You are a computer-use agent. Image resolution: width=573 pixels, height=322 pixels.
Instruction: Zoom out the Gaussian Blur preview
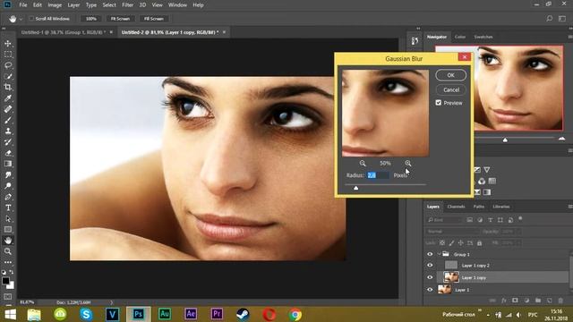coord(363,163)
